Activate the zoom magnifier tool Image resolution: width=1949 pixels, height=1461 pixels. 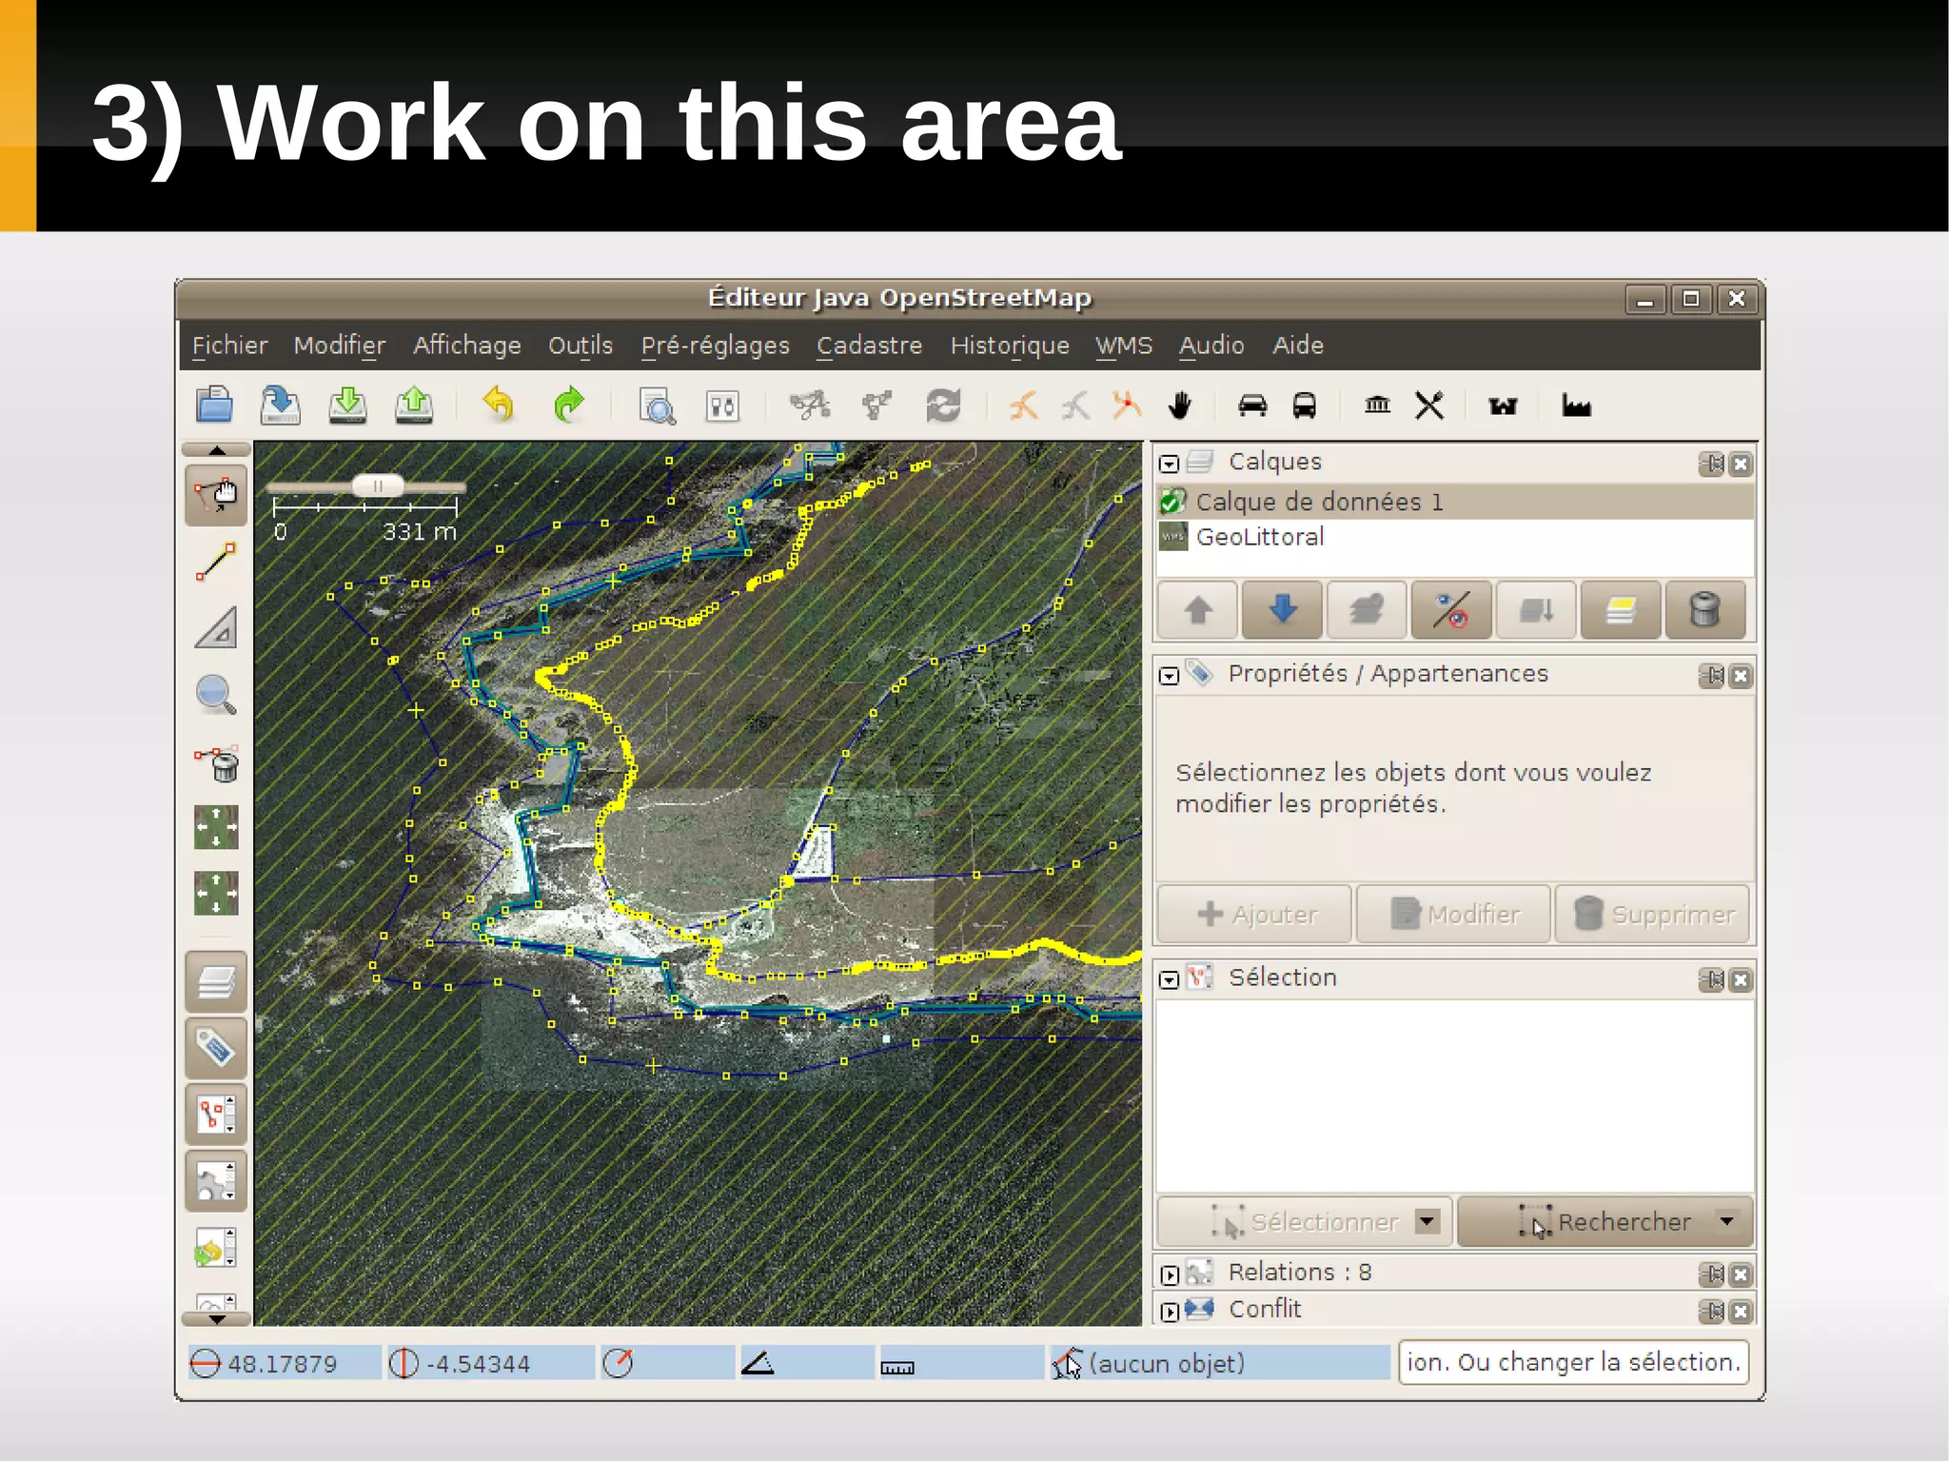pos(216,695)
